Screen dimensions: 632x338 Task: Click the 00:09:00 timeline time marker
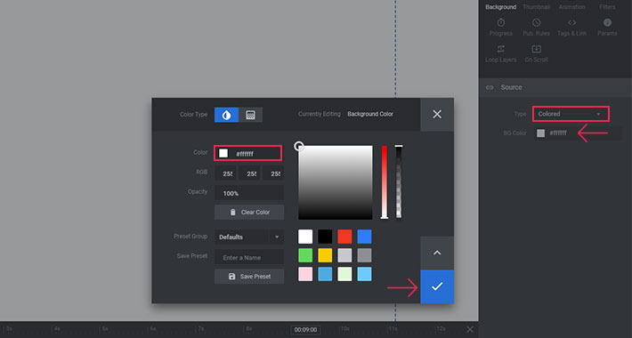305,329
